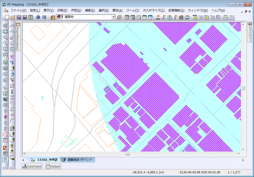Open the Command panel button
254x177 pixels.
pyautogui.click(x=32, y=166)
